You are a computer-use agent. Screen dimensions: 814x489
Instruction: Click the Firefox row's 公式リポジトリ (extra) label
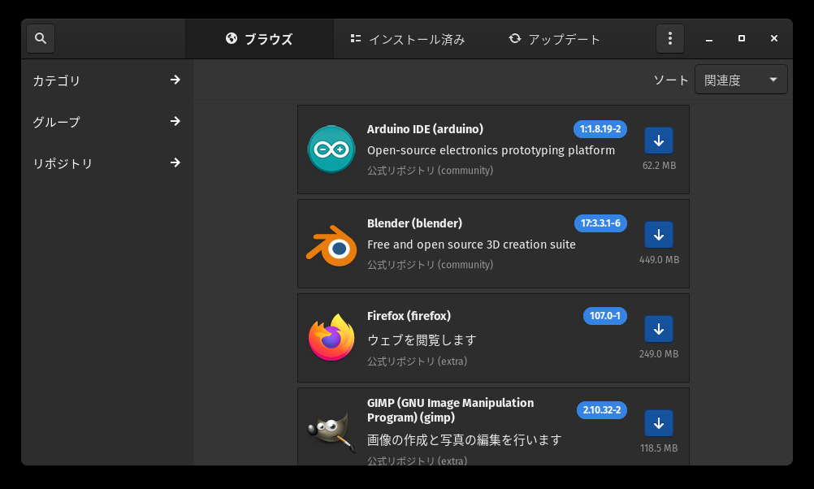(x=417, y=361)
